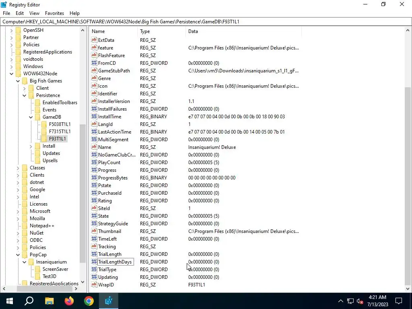Click the registry path address bar

point(206,22)
